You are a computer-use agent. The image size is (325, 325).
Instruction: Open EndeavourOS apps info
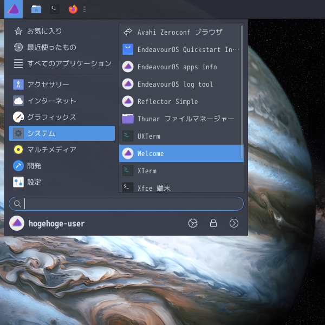coord(180,67)
